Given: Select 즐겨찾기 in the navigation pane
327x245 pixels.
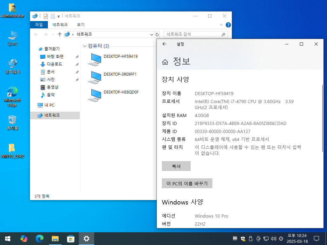Looking at the screenshot, I should point(49,49).
